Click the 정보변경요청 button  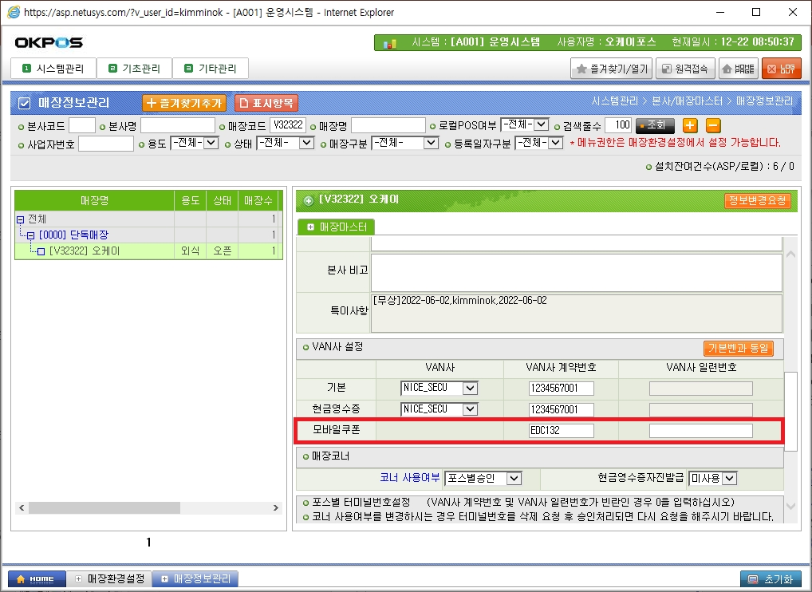pyautogui.click(x=757, y=200)
